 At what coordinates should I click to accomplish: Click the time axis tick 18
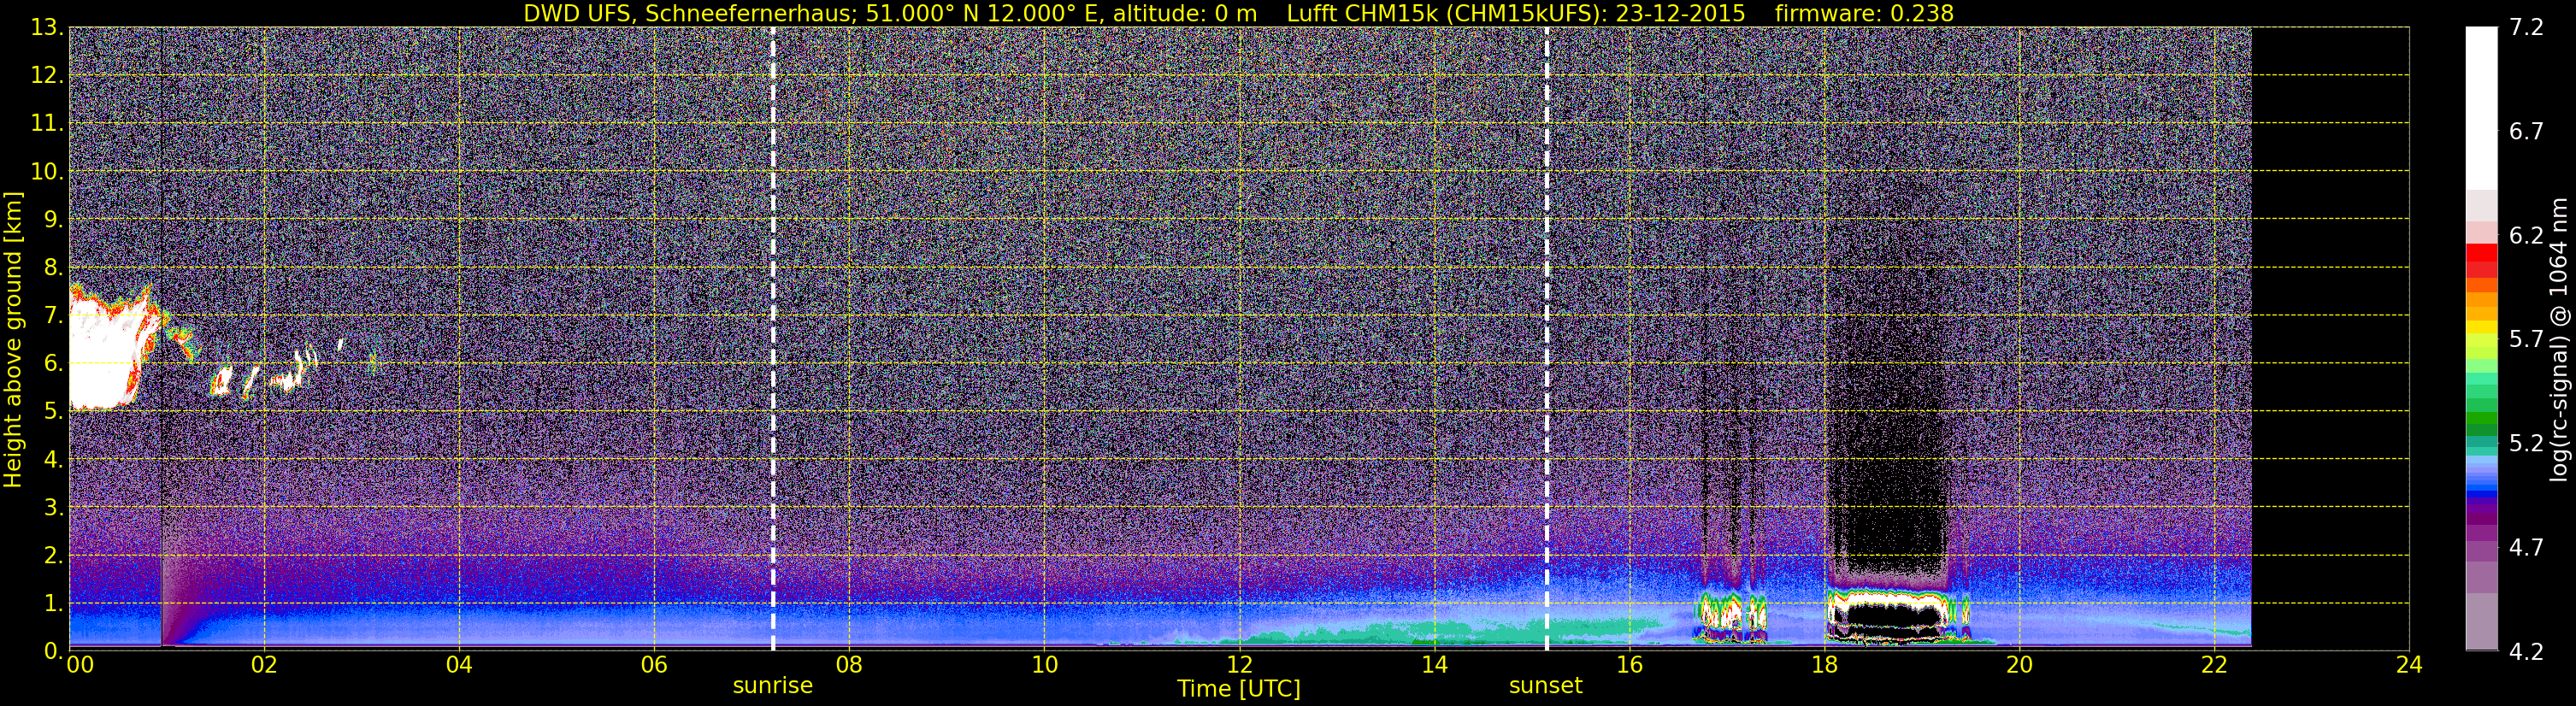[1824, 666]
